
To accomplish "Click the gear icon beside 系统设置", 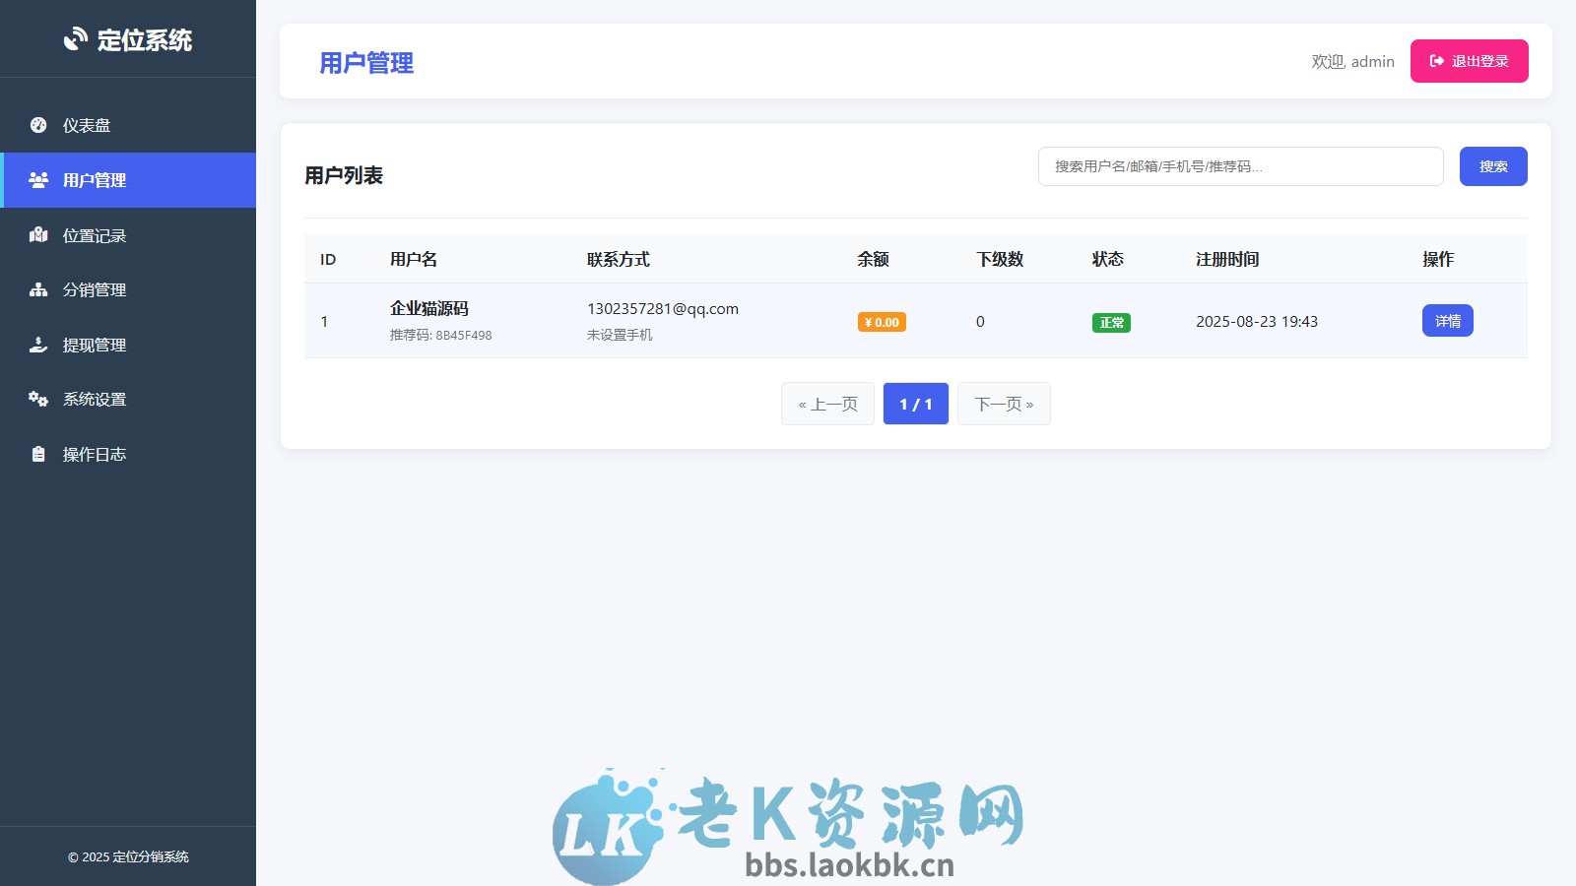I will (x=37, y=400).
